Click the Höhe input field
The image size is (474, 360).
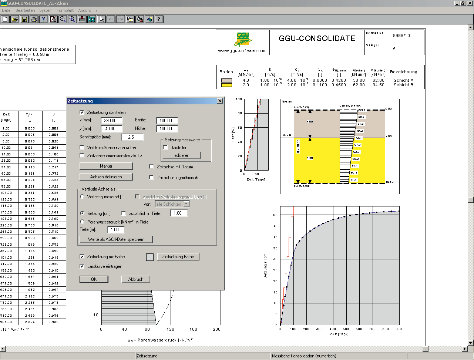[167, 129]
